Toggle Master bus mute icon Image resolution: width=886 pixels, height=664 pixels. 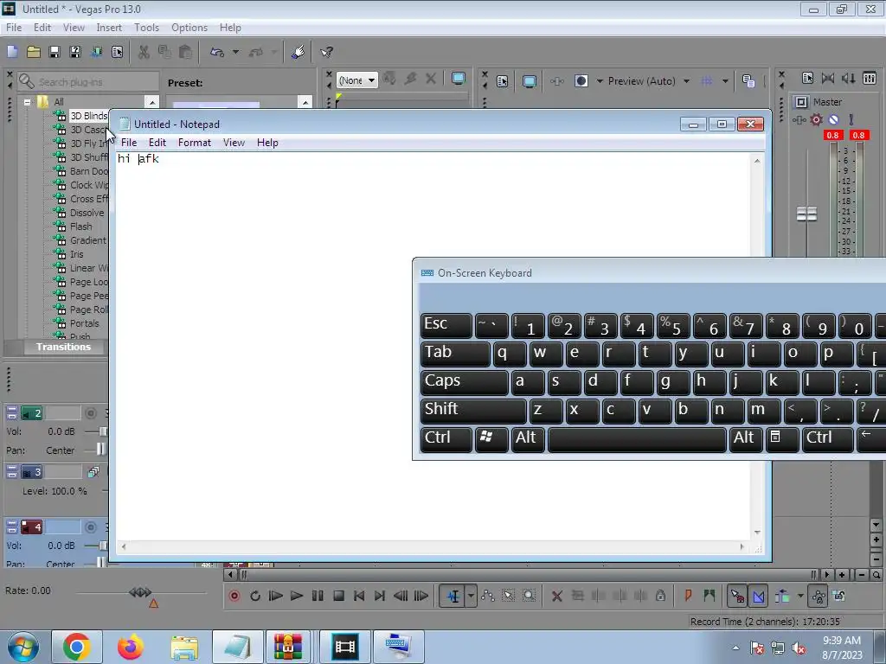pos(833,119)
